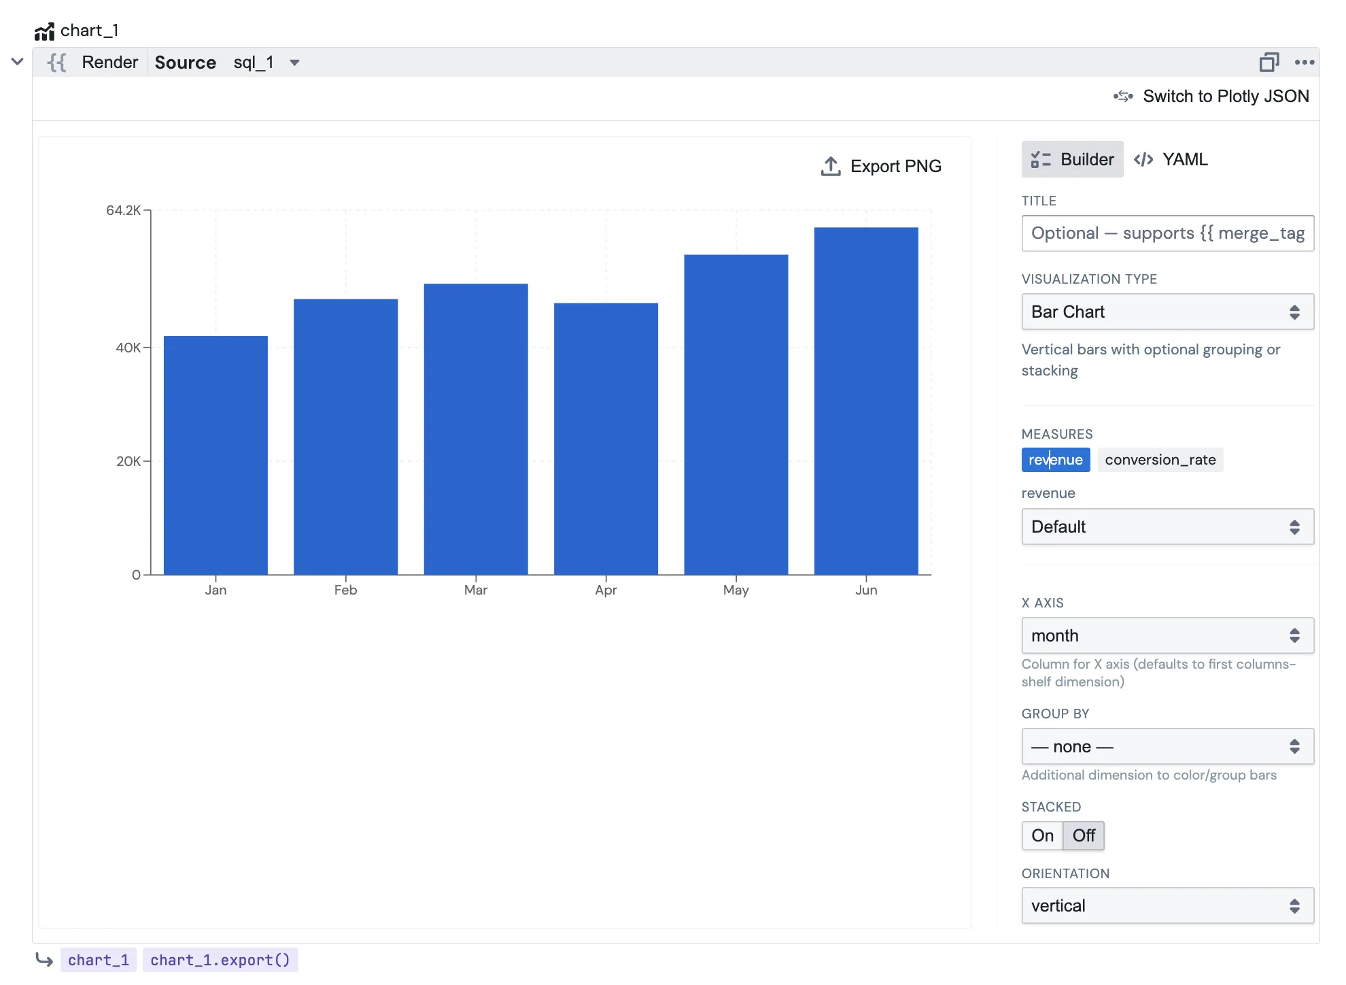Click the 'Column for X axis' hint text
The image size is (1346, 985).
point(1158,673)
